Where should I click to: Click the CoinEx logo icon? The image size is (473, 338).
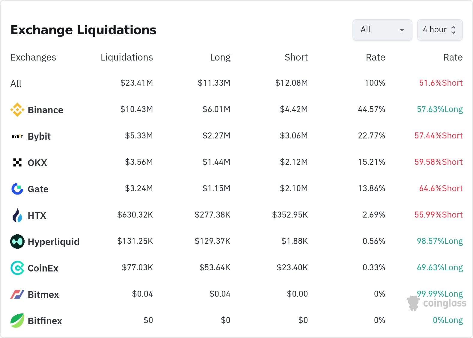pos(17,268)
